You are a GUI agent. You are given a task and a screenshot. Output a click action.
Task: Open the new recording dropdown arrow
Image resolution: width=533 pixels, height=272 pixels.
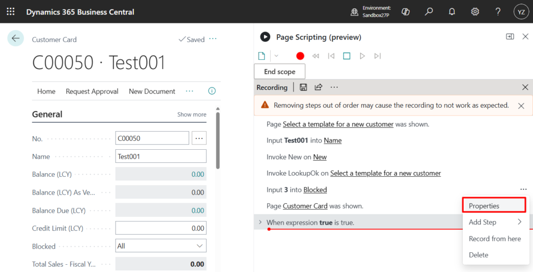(276, 56)
